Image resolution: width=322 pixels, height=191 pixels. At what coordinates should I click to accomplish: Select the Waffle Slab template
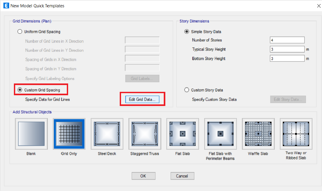(258, 134)
